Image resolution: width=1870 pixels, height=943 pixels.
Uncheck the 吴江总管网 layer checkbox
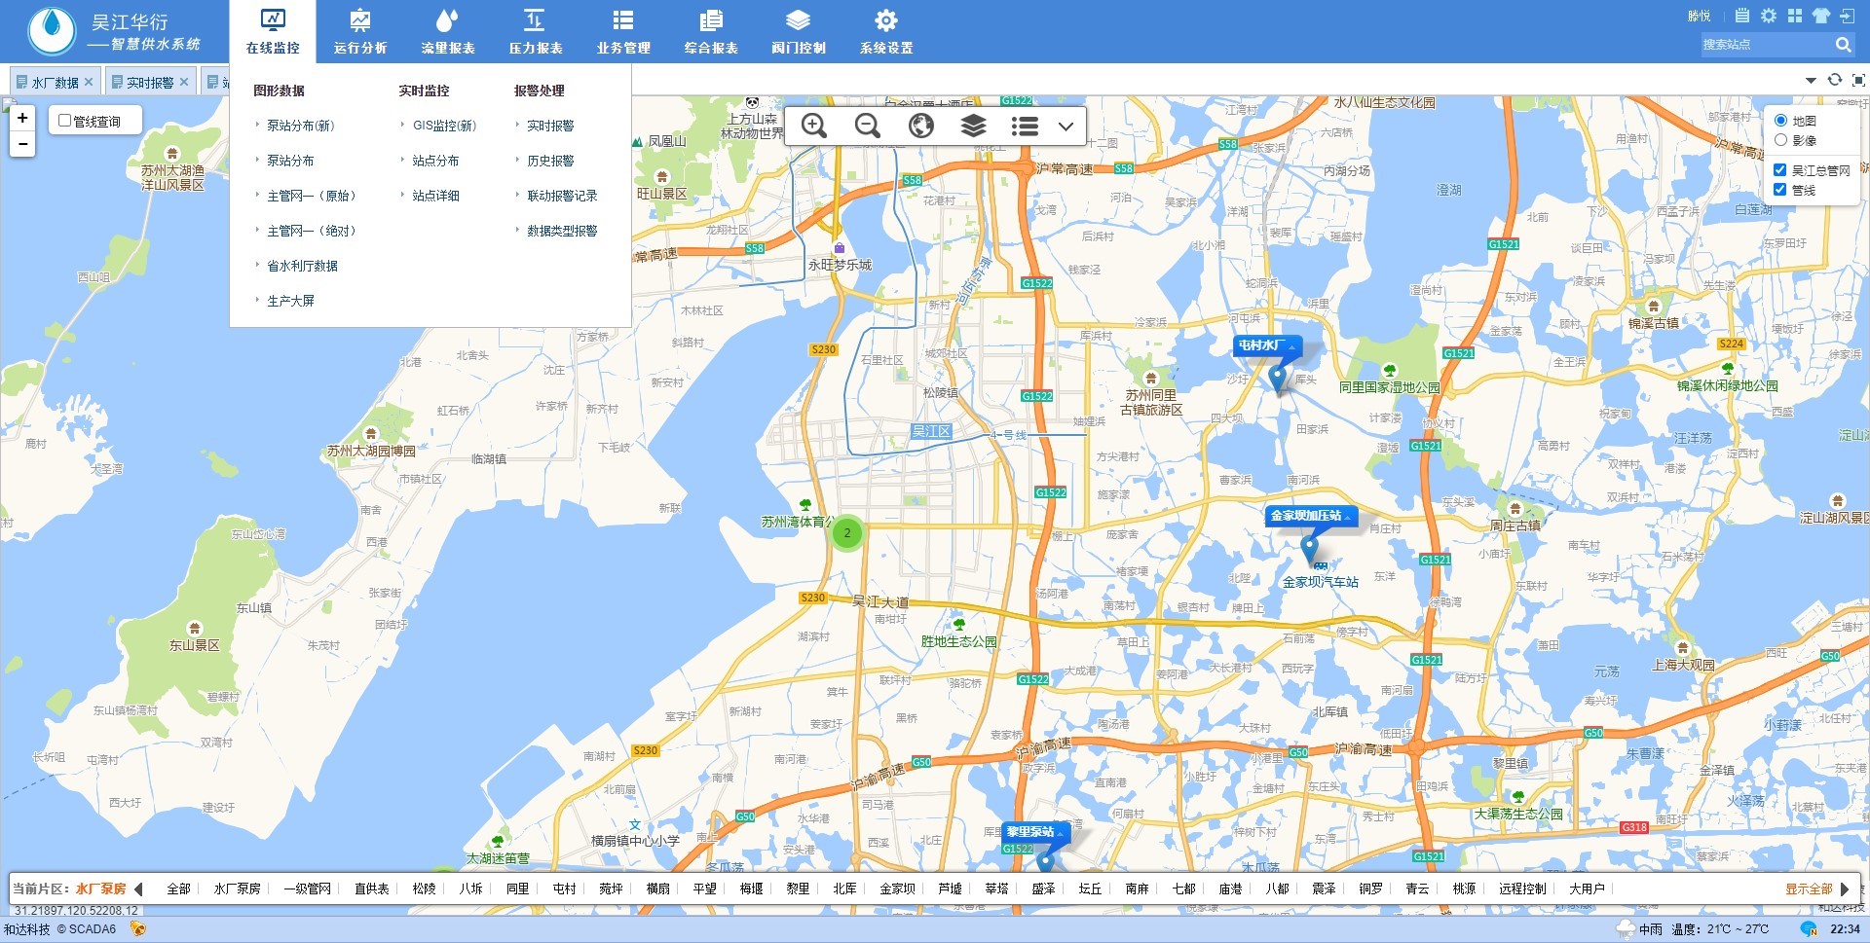[x=1780, y=170]
